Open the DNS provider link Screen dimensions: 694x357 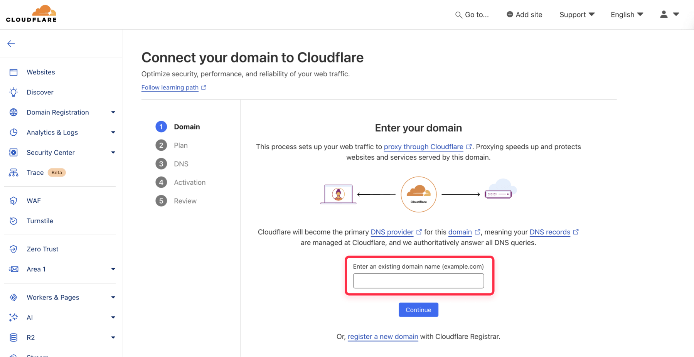(392, 232)
